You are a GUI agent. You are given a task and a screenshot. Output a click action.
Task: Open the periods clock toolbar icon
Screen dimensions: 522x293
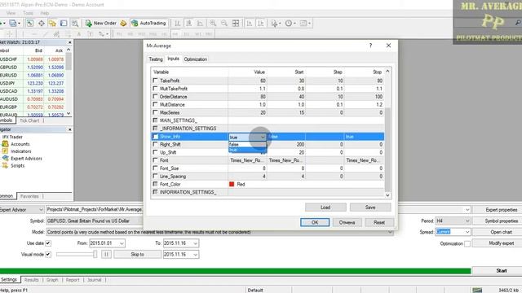[x=290, y=24]
